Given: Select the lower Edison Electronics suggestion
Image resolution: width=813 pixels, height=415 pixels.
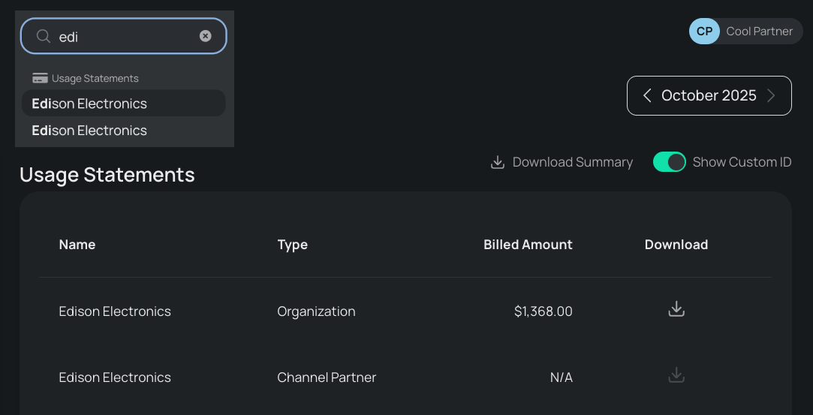Looking at the screenshot, I should point(123,130).
